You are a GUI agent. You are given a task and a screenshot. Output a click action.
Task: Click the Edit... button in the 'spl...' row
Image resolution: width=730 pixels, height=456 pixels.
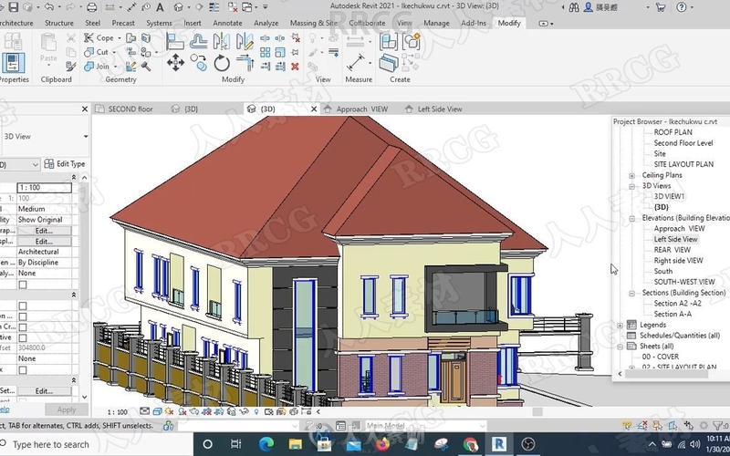click(x=44, y=242)
